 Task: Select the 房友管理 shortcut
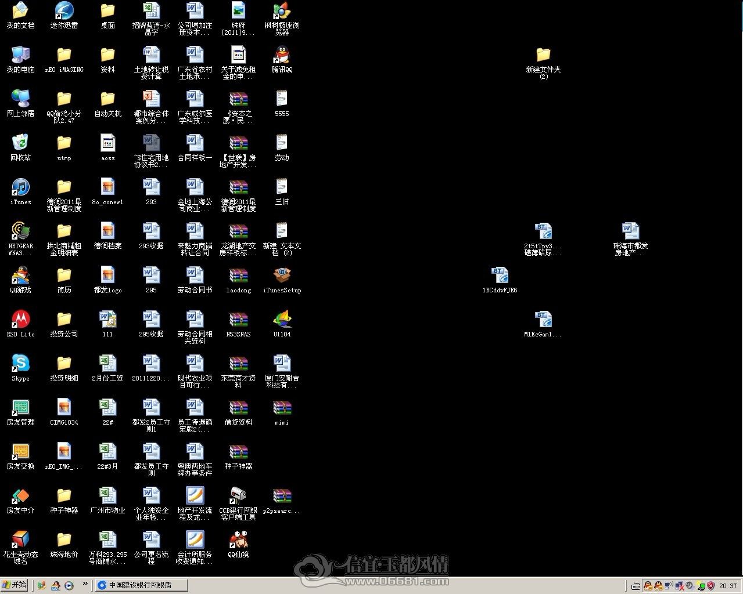(20, 412)
